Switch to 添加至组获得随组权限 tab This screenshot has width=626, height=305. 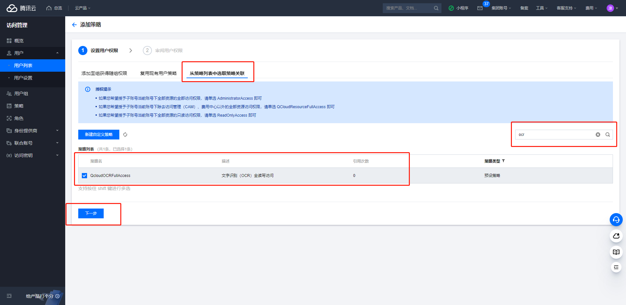tap(104, 73)
